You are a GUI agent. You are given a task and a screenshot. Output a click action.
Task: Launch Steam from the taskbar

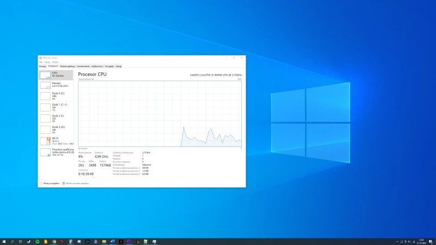click(29, 242)
